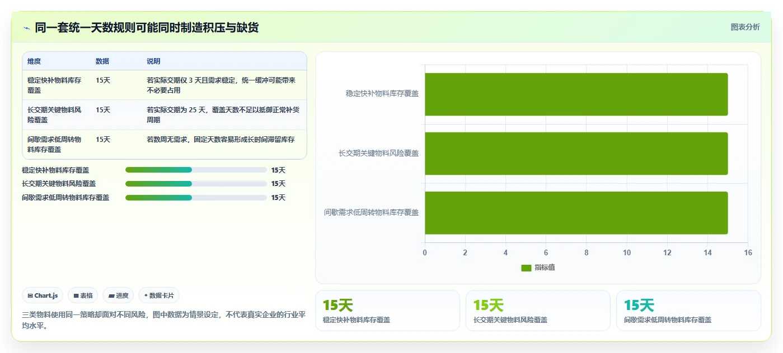This screenshot has height=353, width=783.
Task: Click the description starting 若实际交期仅 3 天
Action: coord(224,85)
